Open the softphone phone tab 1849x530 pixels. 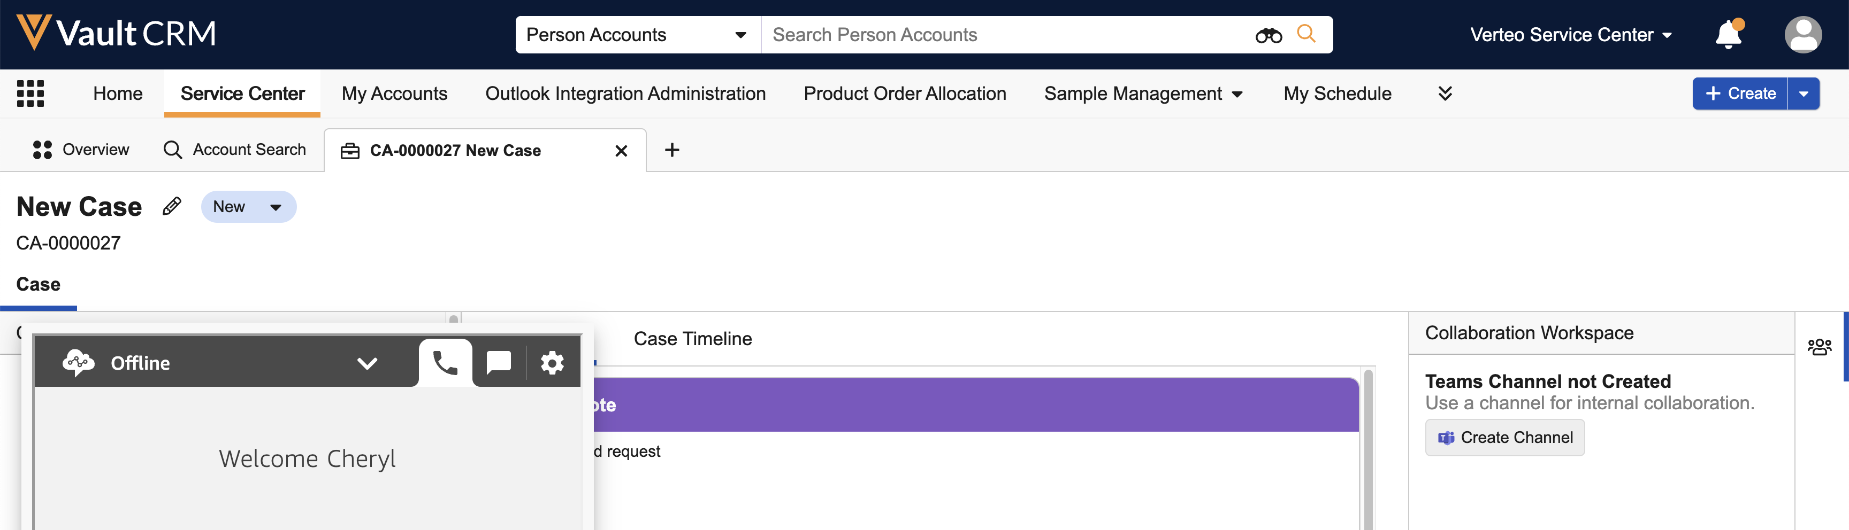[x=445, y=363]
